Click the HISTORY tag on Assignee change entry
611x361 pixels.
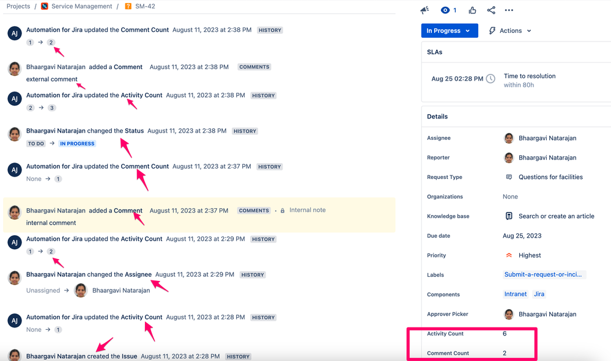point(253,275)
